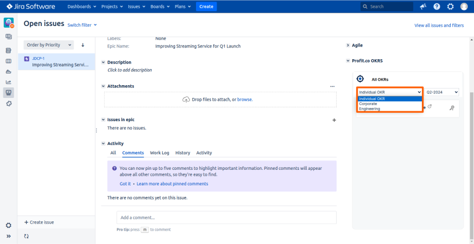Open the Issues monitor icon in sidebar
The width and height of the screenshot is (474, 244).
[8, 93]
